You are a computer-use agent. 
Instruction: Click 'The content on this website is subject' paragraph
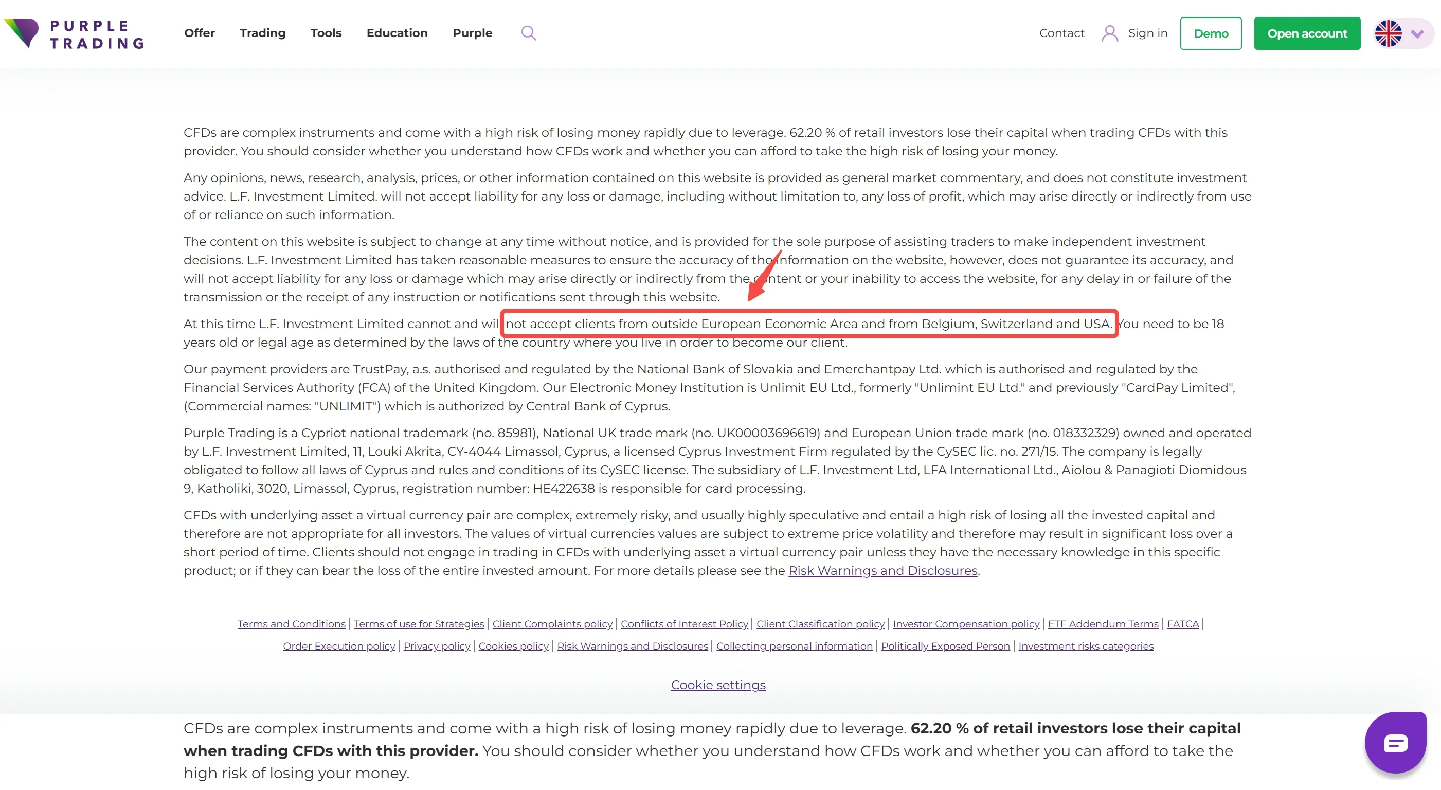point(708,269)
